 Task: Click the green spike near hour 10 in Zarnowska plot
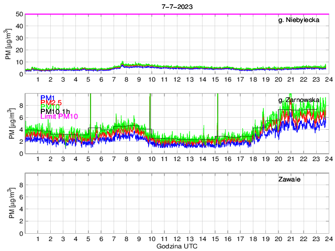[x=150, y=105]
